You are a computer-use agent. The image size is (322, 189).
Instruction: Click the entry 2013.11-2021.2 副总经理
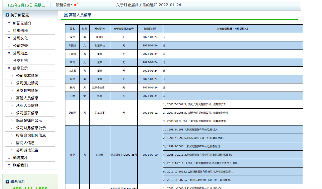233,180
